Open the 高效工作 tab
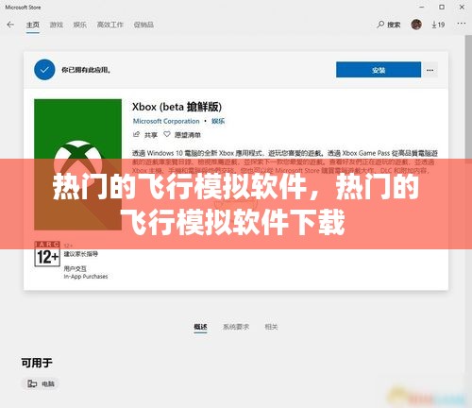Screen dimensions: 472x408 (110, 25)
